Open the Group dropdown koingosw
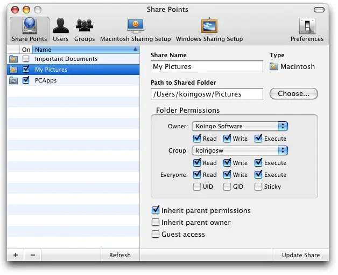The height and width of the screenshot is (275, 338). point(240,150)
